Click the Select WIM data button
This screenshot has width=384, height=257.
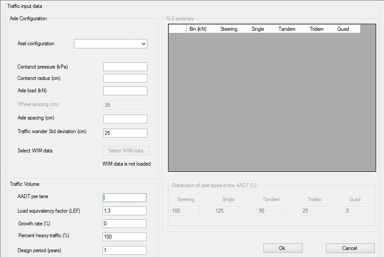coord(126,151)
